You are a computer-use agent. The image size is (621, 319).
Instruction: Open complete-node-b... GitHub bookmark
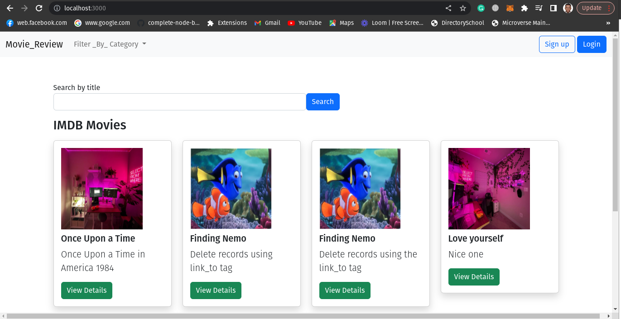click(168, 23)
